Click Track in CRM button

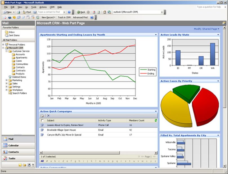coord(64,17)
